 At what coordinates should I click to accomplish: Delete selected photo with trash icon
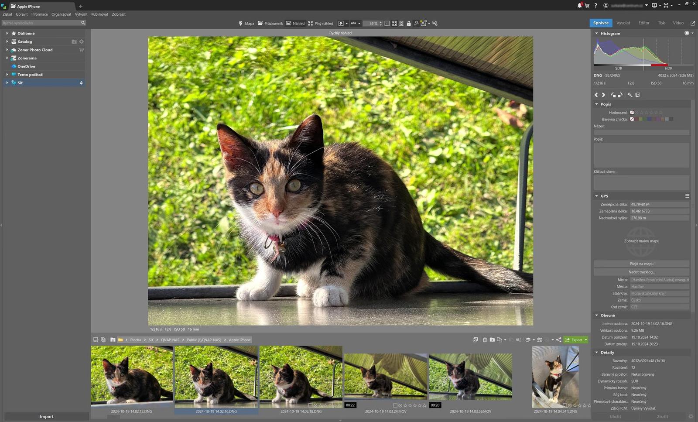click(485, 340)
